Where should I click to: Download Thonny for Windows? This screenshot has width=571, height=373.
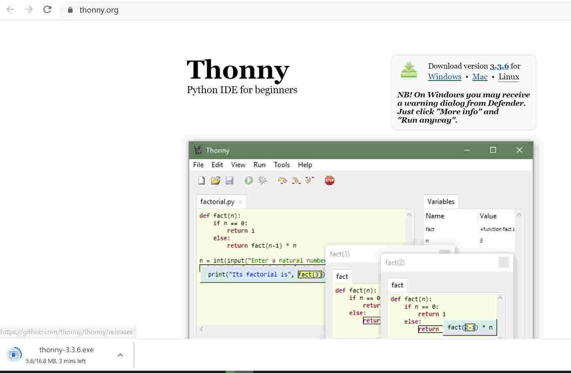(445, 77)
